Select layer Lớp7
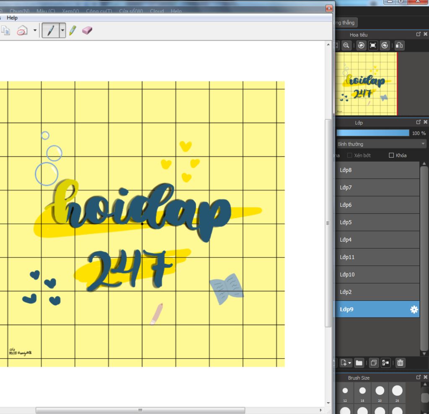Image resolution: width=429 pixels, height=414 pixels. tap(377, 187)
